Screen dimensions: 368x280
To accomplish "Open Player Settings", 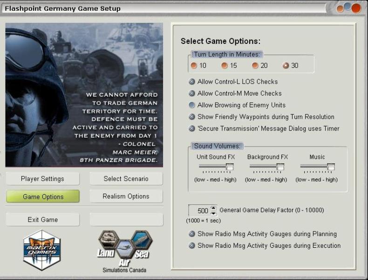I will pyautogui.click(x=42, y=179).
